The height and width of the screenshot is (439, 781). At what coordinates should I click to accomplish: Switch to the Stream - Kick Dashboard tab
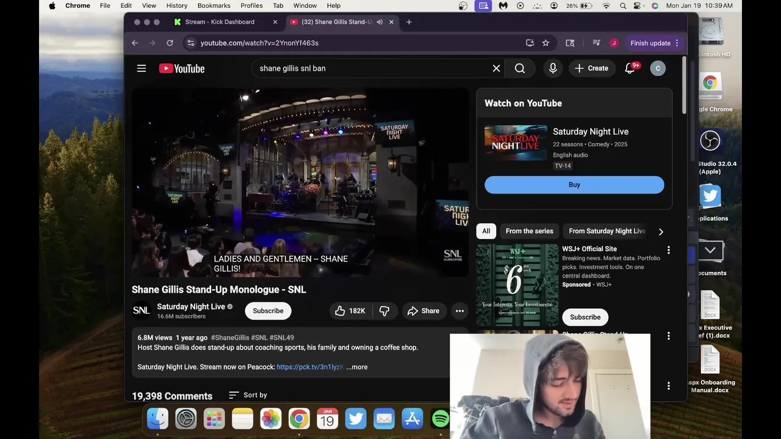click(220, 22)
